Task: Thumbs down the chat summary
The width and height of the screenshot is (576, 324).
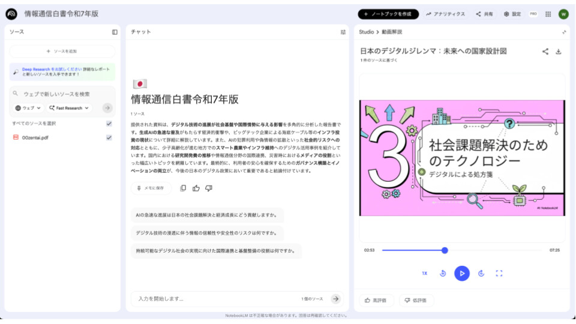Action: tap(209, 188)
